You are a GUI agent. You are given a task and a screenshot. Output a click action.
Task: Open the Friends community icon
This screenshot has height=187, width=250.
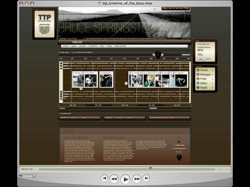[198, 70]
